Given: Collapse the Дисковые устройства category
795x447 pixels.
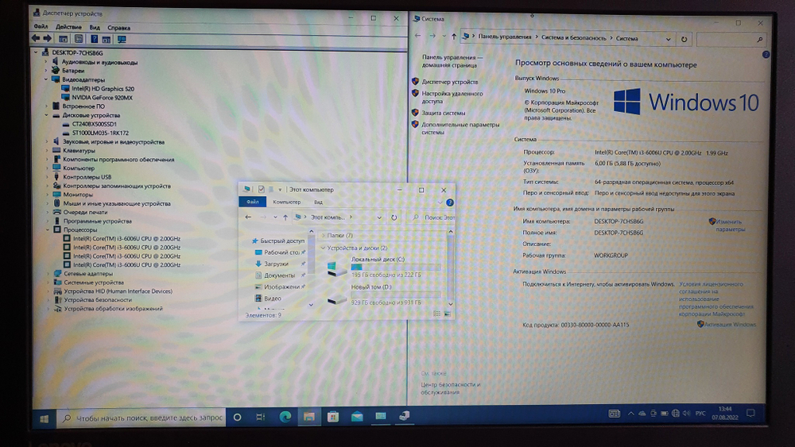Looking at the screenshot, I should tap(47, 115).
